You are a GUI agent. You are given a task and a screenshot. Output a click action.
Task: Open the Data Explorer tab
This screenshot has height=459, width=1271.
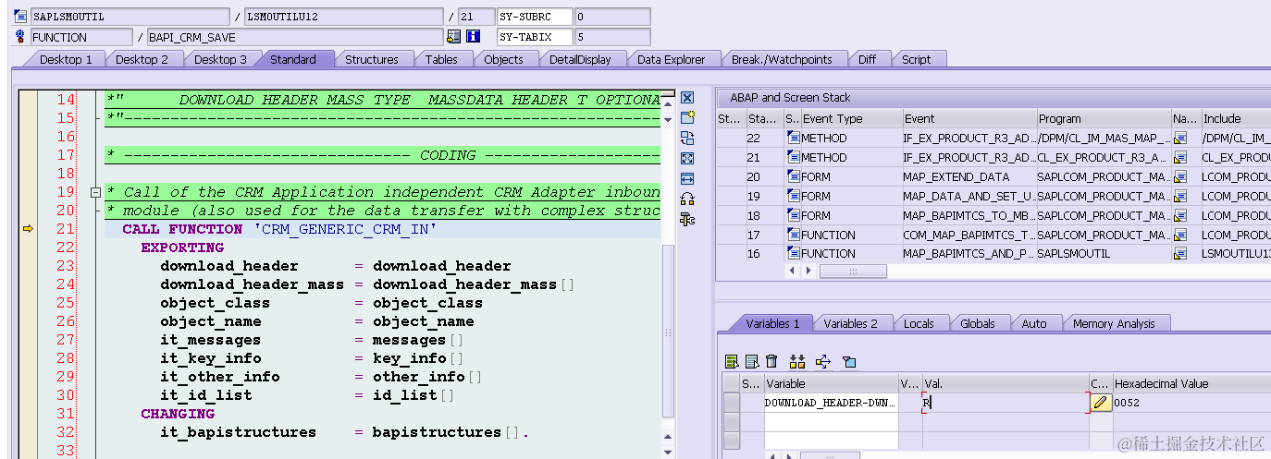pyautogui.click(x=671, y=59)
